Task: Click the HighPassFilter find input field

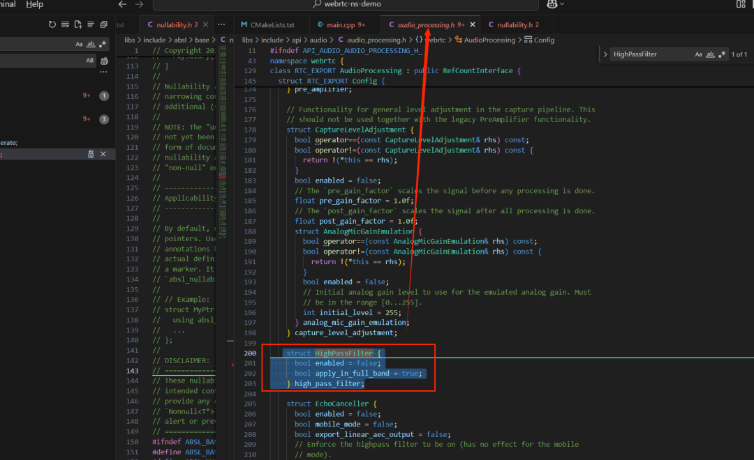Action: [651, 54]
